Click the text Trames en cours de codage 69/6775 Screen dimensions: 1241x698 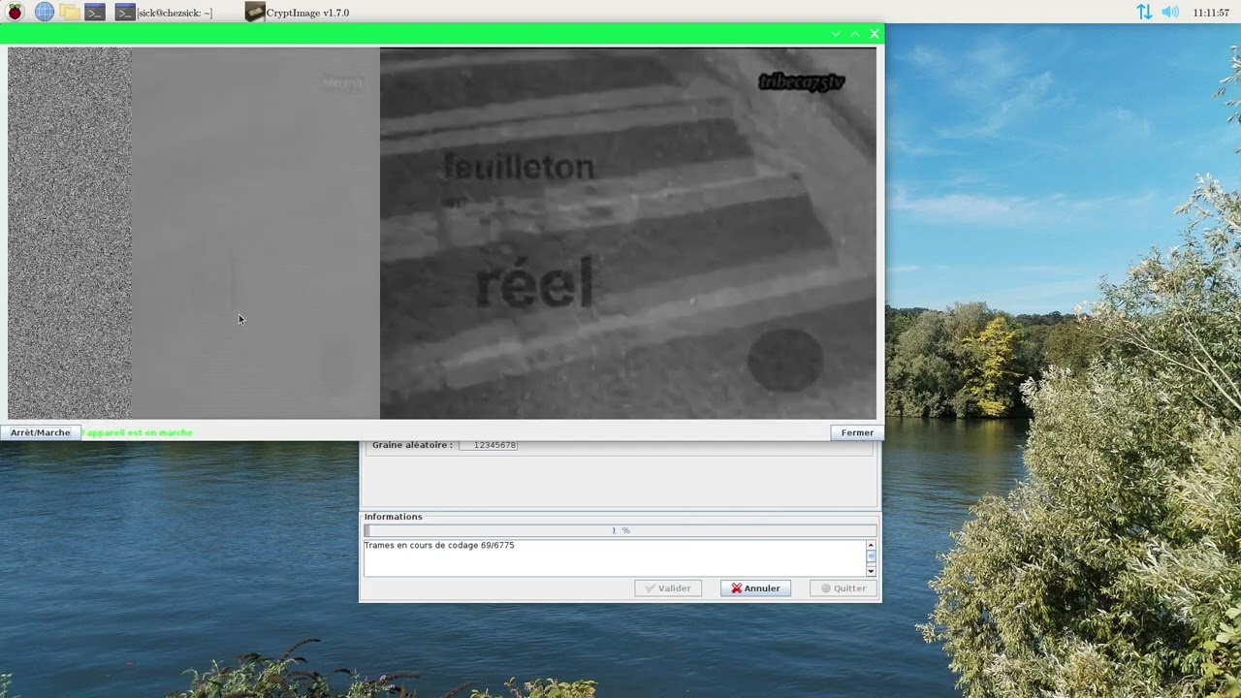439,546
